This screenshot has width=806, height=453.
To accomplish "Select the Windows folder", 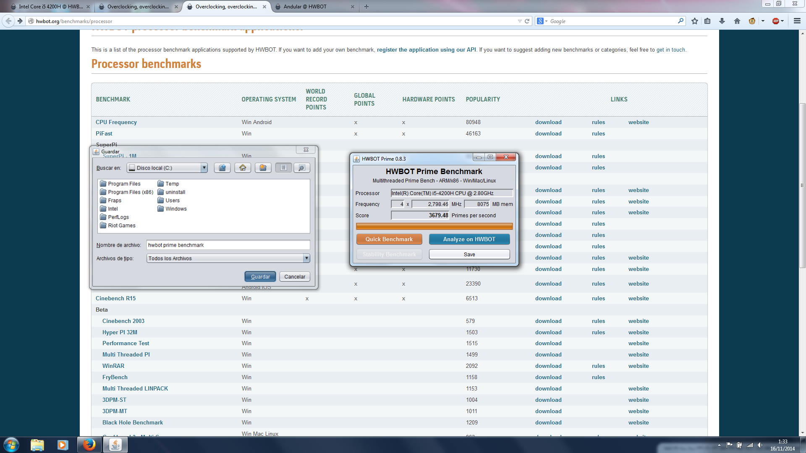I will pos(172,209).
